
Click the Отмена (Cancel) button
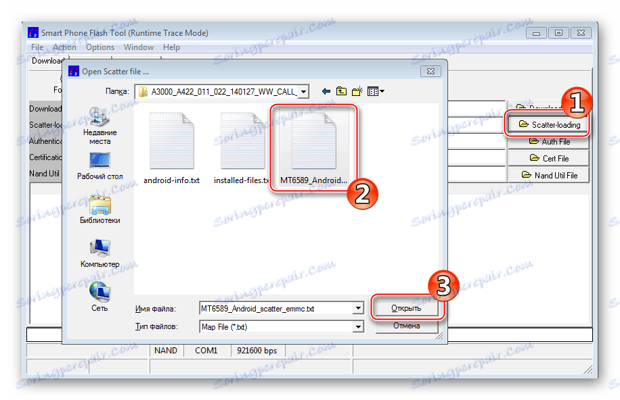(x=407, y=326)
